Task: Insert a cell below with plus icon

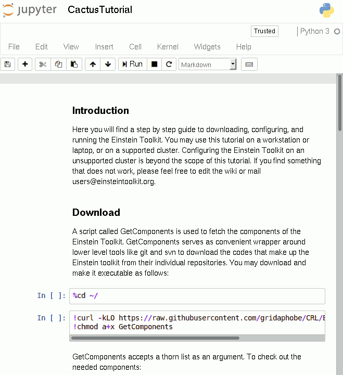Action: (25, 64)
